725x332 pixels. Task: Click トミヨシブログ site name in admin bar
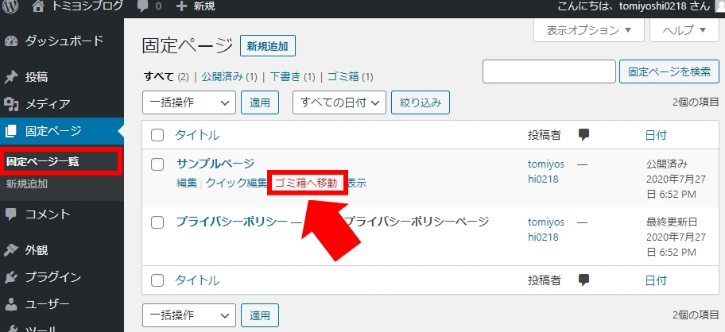click(x=87, y=6)
